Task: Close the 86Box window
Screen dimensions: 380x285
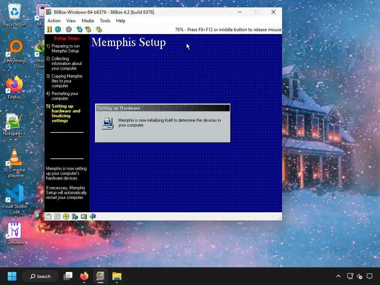Action: coord(273,12)
